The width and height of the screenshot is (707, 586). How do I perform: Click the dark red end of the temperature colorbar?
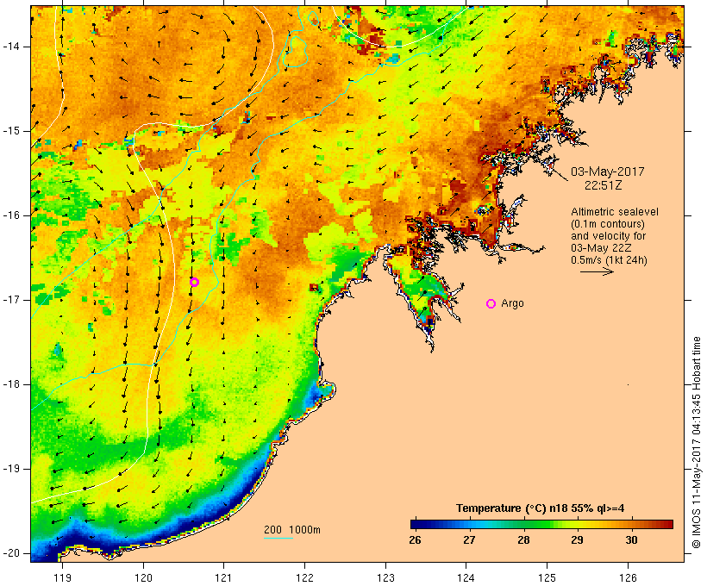click(x=667, y=524)
